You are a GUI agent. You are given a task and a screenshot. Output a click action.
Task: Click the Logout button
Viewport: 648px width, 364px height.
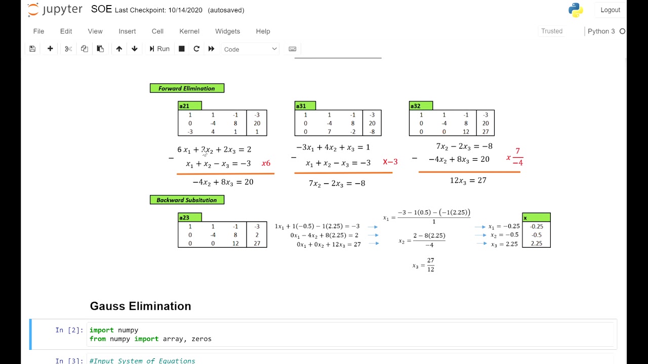[x=610, y=10]
